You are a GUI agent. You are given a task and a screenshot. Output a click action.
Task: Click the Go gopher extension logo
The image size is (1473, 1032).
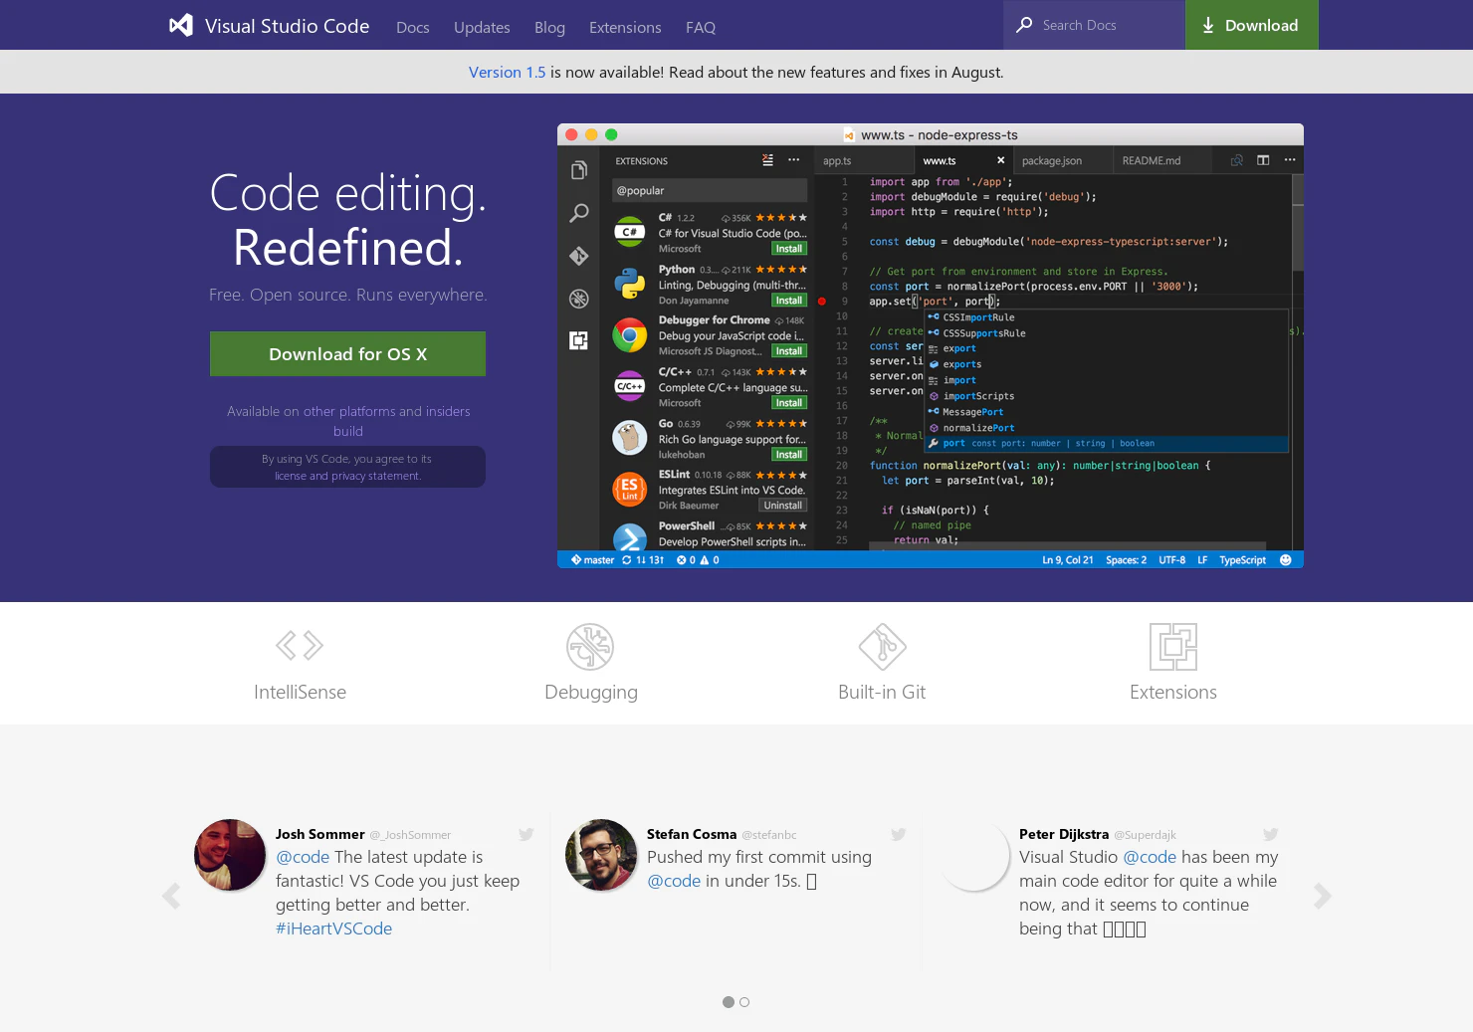click(629, 437)
